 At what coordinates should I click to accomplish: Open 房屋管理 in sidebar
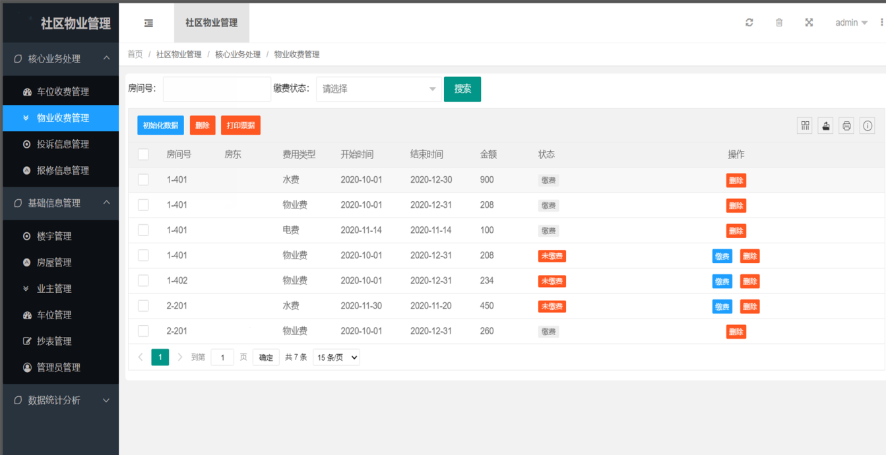pos(61,262)
